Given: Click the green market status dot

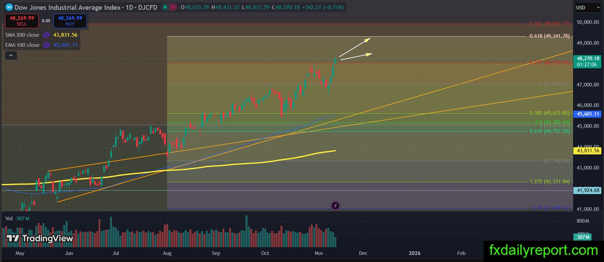Looking at the screenshot, I should (165, 7).
